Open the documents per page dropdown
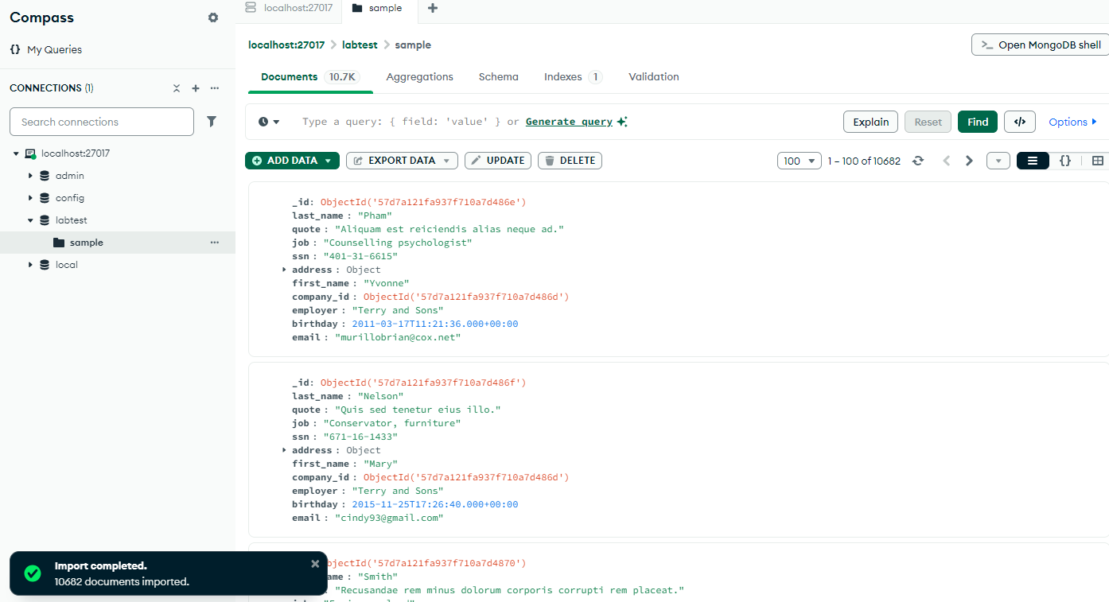 (x=800, y=161)
